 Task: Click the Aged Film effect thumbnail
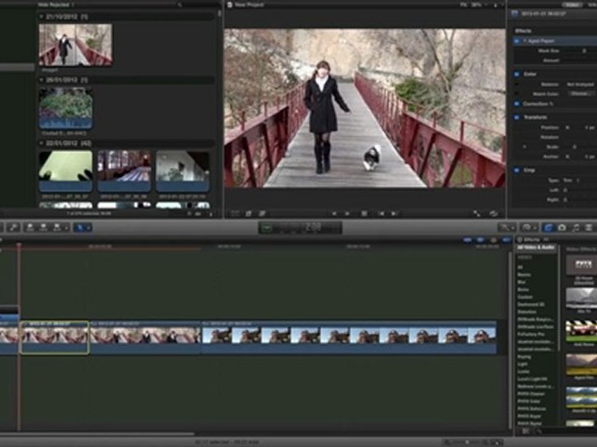pyautogui.click(x=581, y=364)
